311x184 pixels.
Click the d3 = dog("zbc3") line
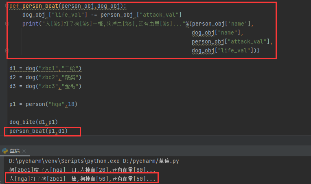(x=45, y=86)
